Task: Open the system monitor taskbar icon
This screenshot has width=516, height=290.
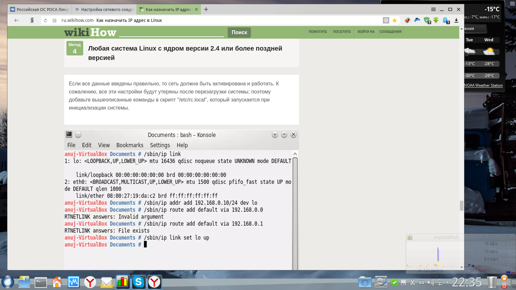Action: click(x=74, y=282)
